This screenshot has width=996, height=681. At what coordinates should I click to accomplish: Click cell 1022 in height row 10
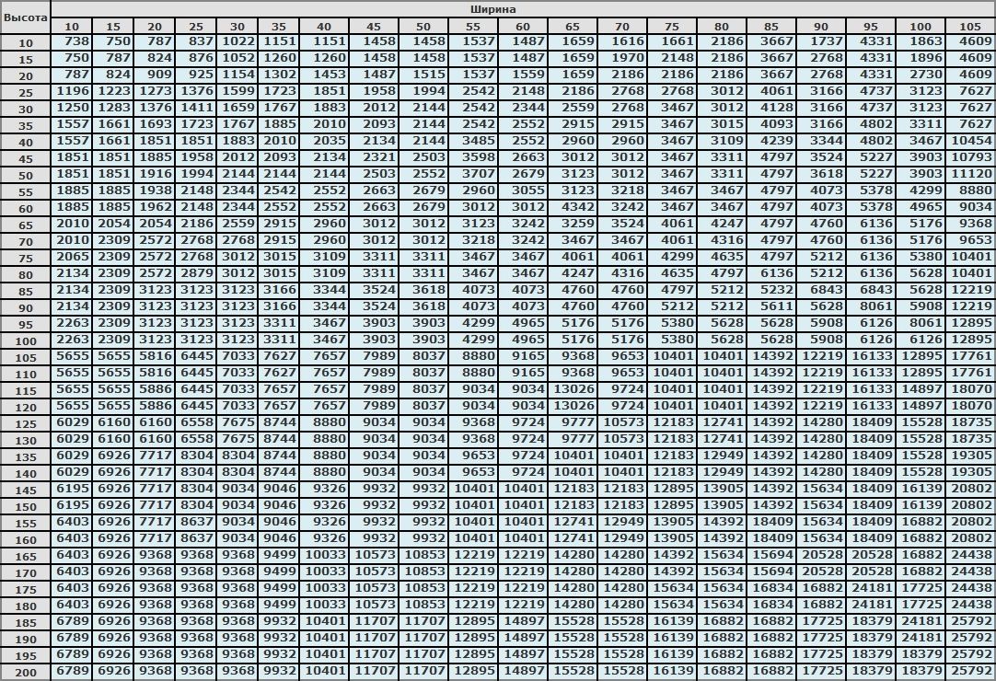237,41
